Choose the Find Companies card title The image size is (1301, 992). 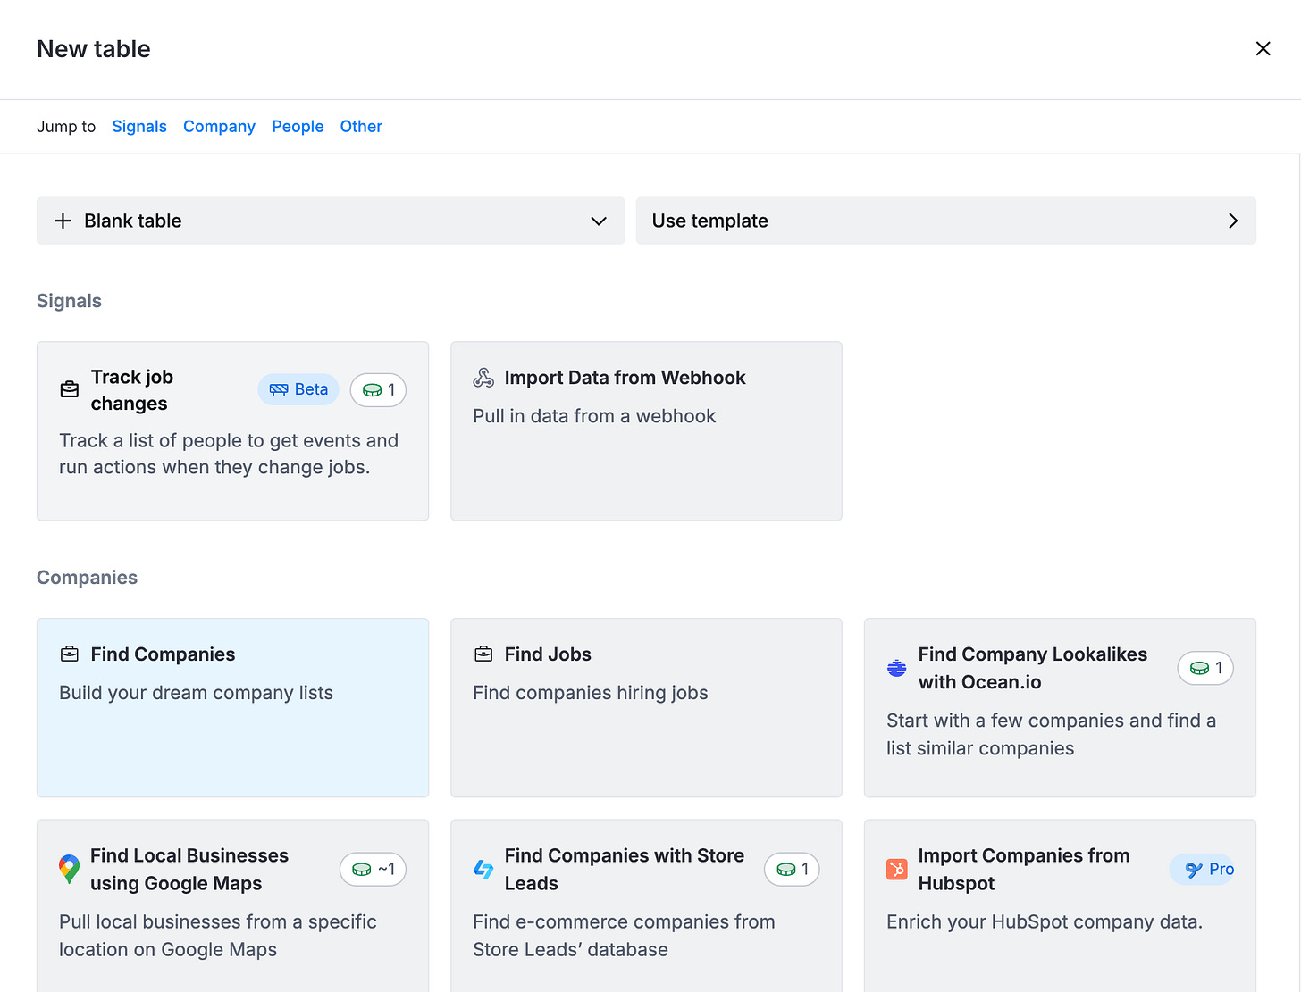click(163, 654)
